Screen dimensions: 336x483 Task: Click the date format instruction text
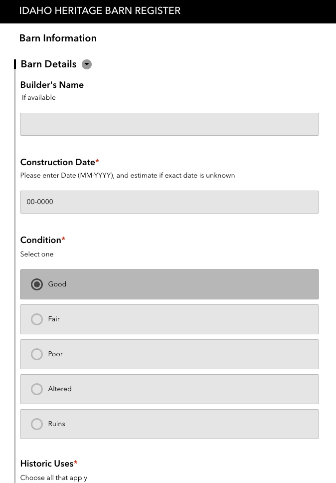127,175
